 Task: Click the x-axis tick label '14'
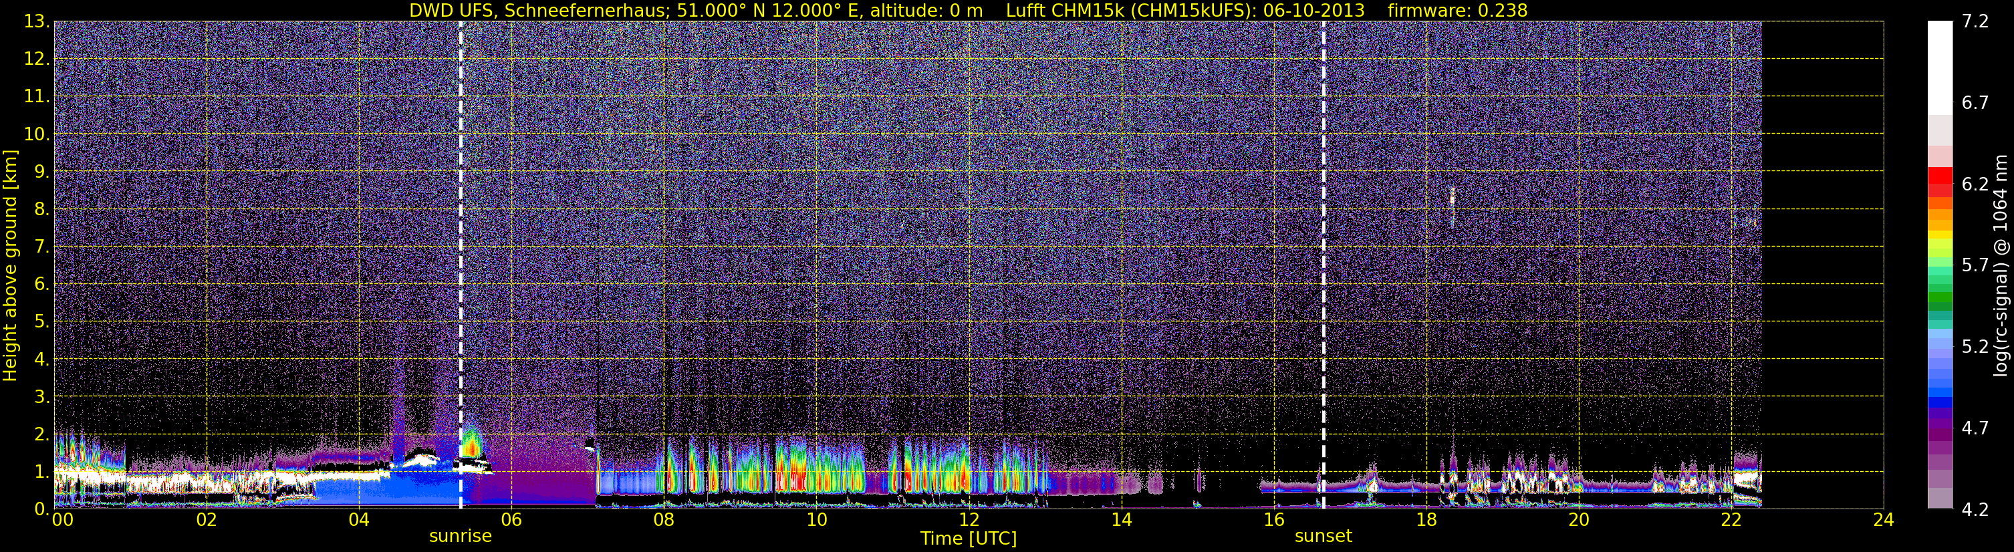(1121, 519)
